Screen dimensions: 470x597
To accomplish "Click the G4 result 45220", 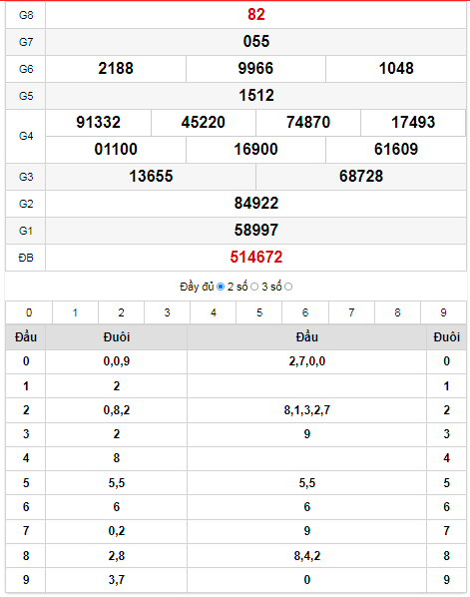I will [204, 122].
